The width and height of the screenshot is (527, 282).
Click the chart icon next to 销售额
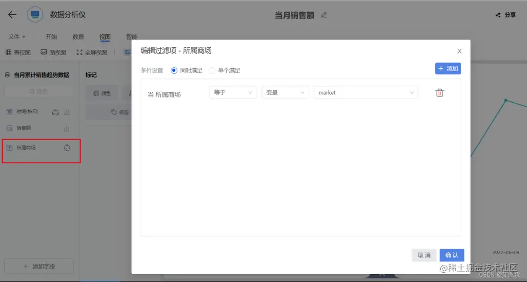click(67, 128)
